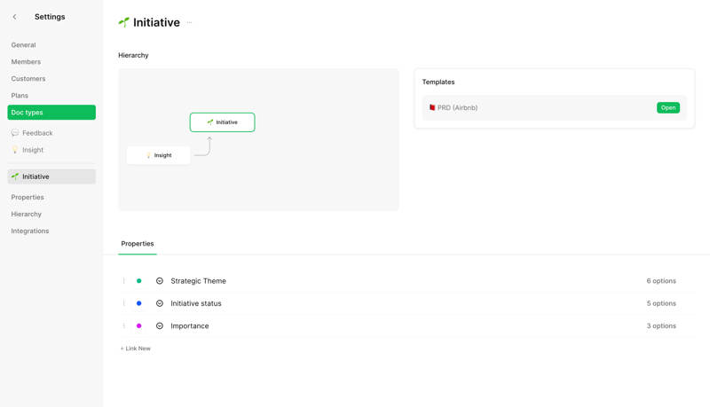Image resolution: width=710 pixels, height=407 pixels.
Task: Click the 3 options label
Action: click(x=661, y=326)
